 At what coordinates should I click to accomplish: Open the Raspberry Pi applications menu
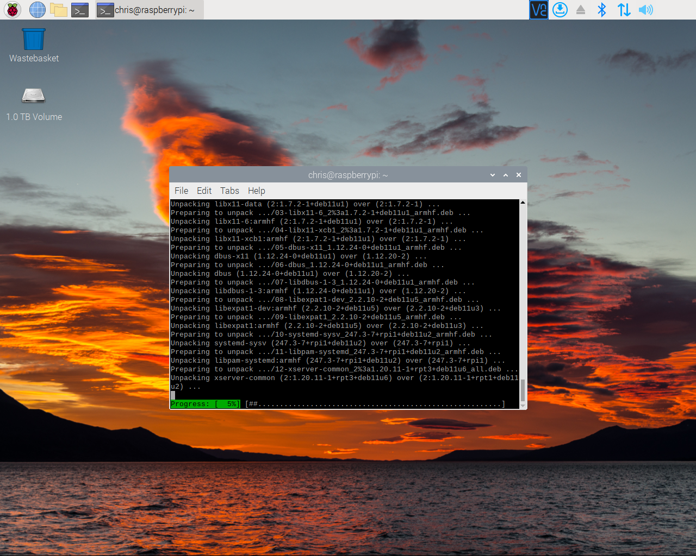(12, 10)
